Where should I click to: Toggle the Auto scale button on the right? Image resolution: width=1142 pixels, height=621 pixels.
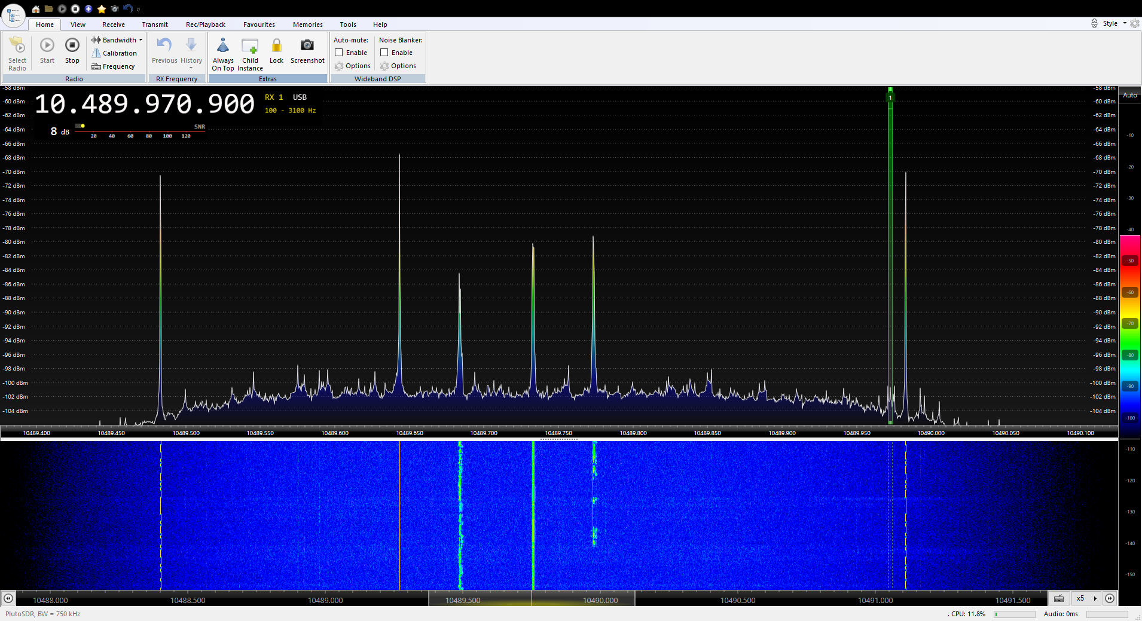pos(1129,95)
